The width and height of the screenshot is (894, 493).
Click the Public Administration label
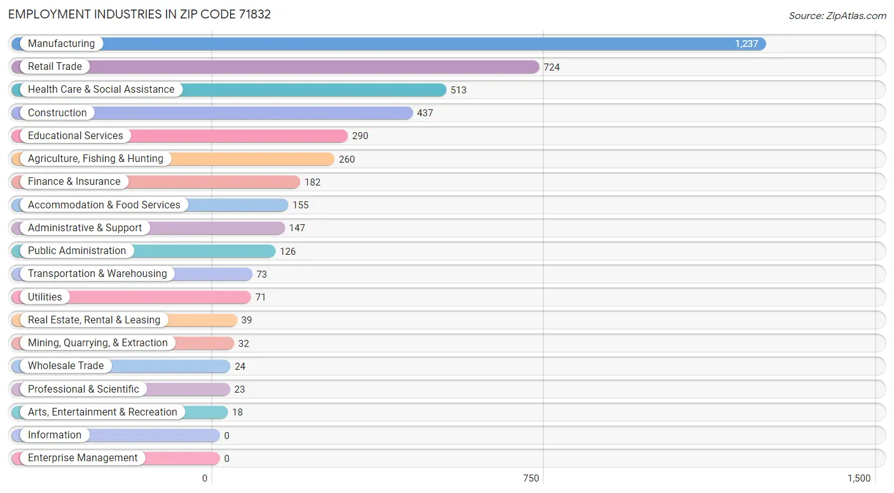point(77,251)
